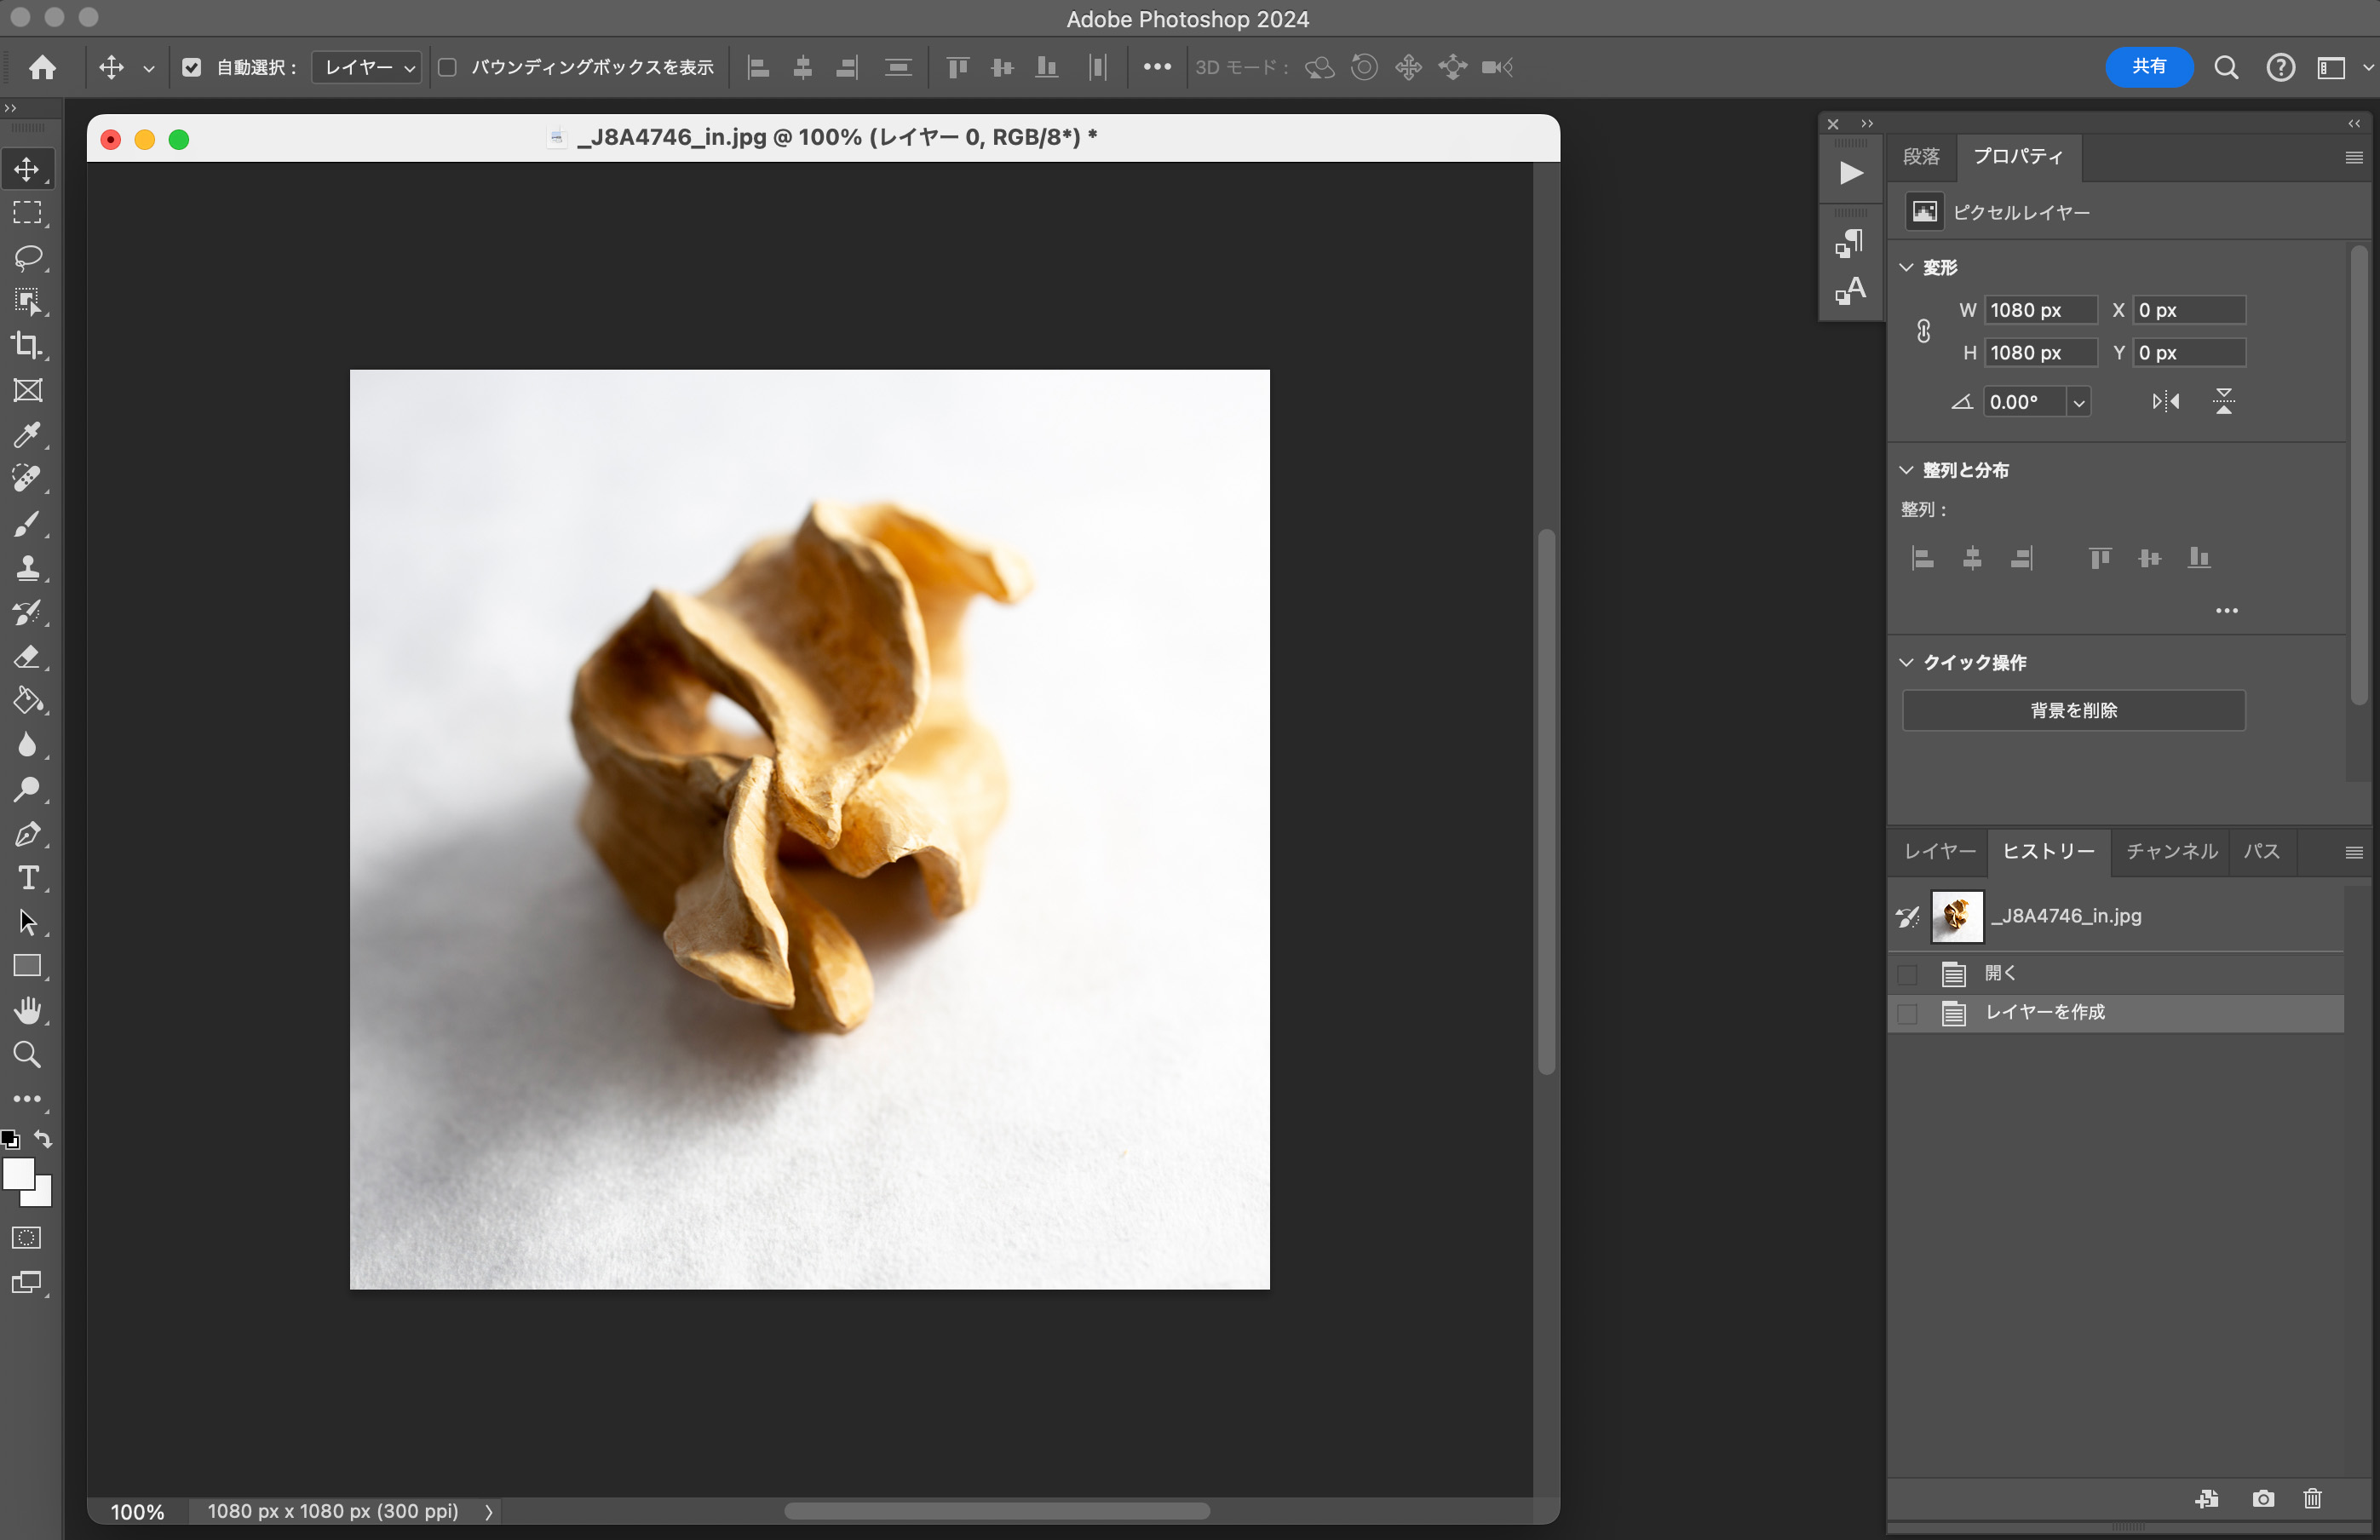Screen dimensions: 2380x1540
Task: Select the Clone Stamp tool
Action: pyautogui.click(x=27, y=568)
